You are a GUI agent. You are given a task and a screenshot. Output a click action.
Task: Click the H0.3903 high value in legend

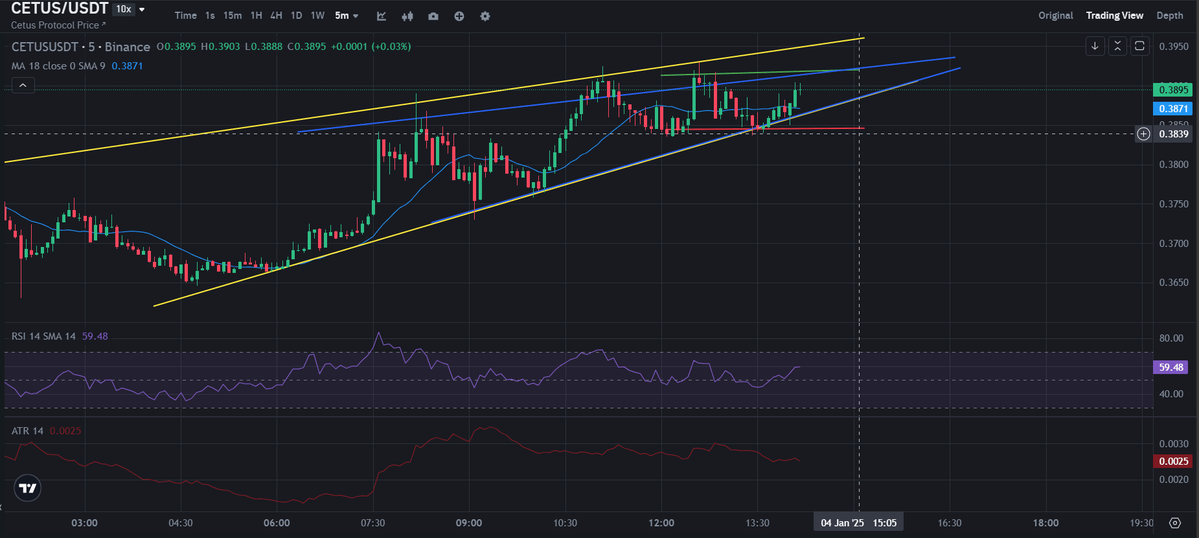point(220,47)
